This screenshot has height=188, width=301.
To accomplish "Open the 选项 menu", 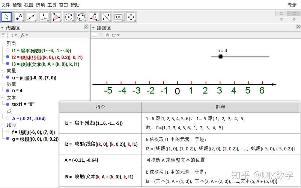I will coord(40,5).
